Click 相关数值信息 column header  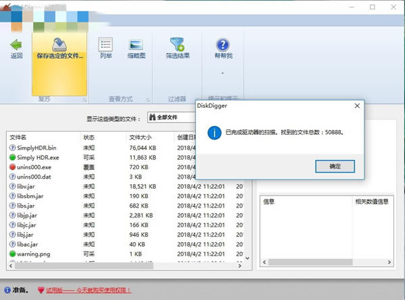click(x=372, y=202)
